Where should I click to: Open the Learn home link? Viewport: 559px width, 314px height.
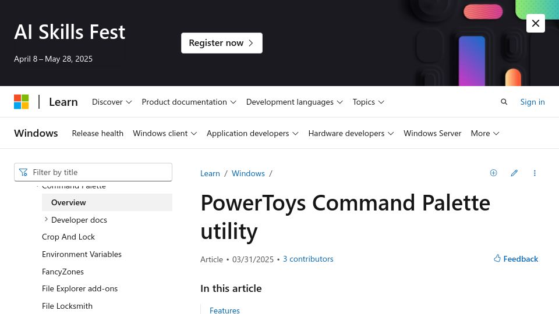point(63,102)
